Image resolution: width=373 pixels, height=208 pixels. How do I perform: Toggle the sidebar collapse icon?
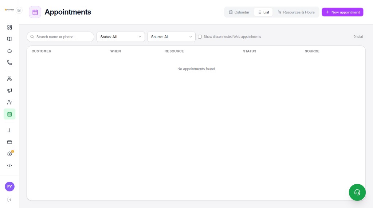[19, 10]
